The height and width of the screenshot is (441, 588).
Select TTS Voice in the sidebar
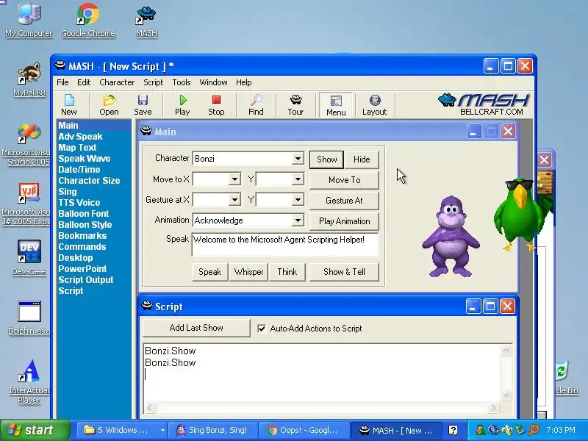(x=79, y=203)
